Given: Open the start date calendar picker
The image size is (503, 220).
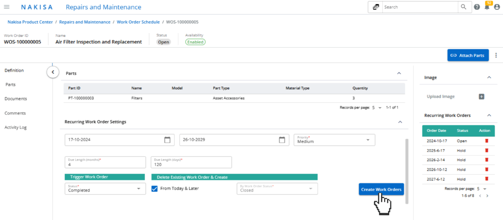Looking at the screenshot, I should (x=167, y=140).
